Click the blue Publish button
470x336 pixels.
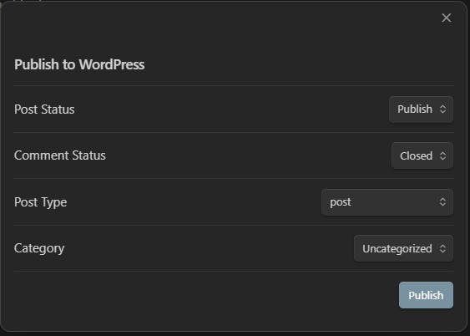tap(426, 295)
